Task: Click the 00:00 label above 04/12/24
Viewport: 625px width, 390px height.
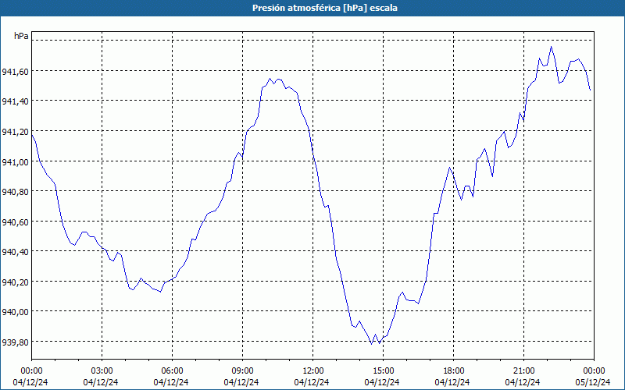Action: (31, 371)
